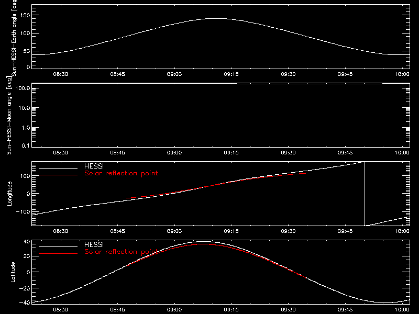Click 09:15 time label under Earth angle plot
The width and height of the screenshot is (419, 314).
pyautogui.click(x=231, y=74)
